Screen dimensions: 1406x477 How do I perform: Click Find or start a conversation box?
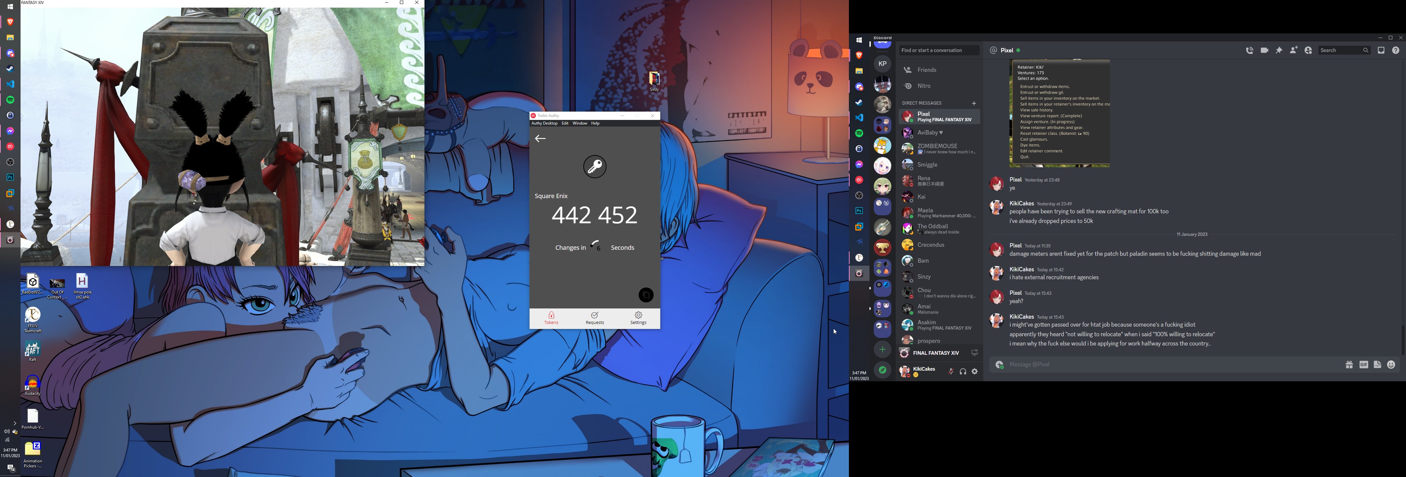(939, 50)
